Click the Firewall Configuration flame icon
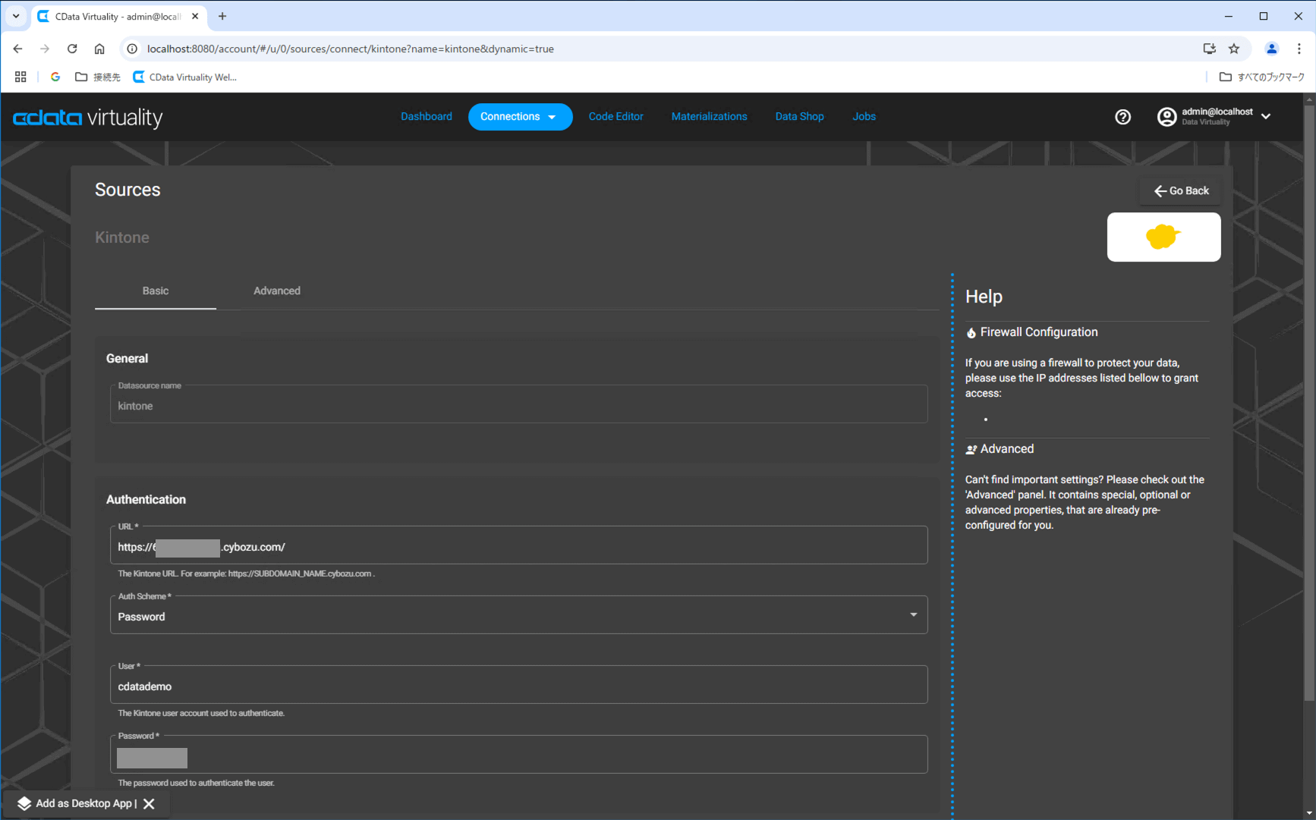The height and width of the screenshot is (820, 1316). pyautogui.click(x=971, y=333)
